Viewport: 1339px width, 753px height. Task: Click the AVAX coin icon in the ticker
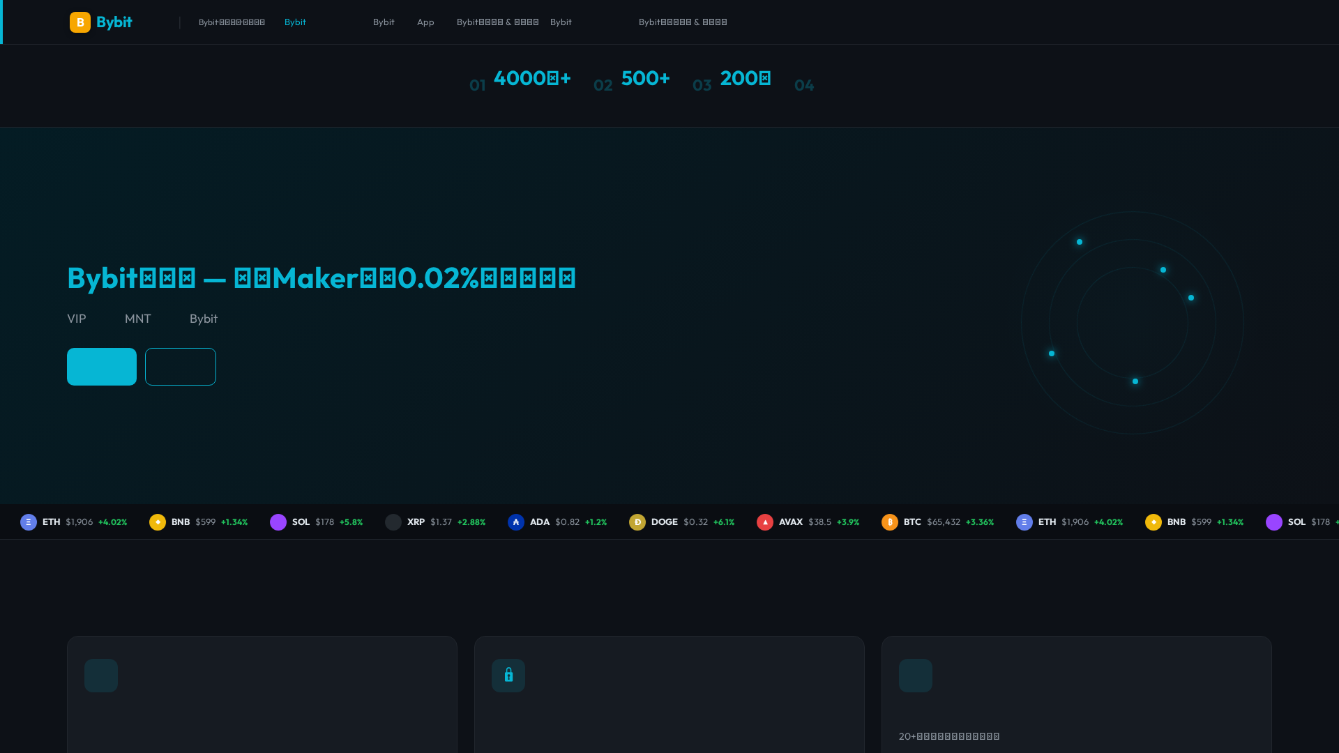tap(766, 522)
